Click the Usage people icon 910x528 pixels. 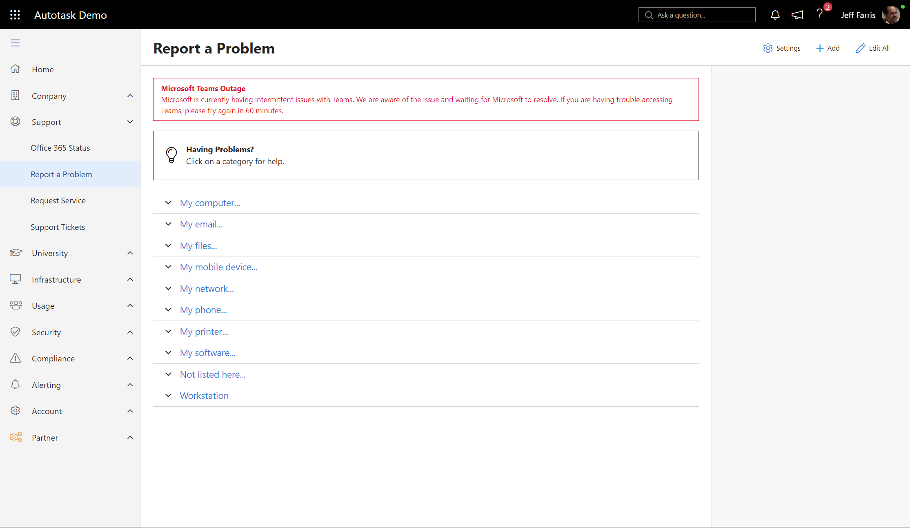tap(16, 305)
